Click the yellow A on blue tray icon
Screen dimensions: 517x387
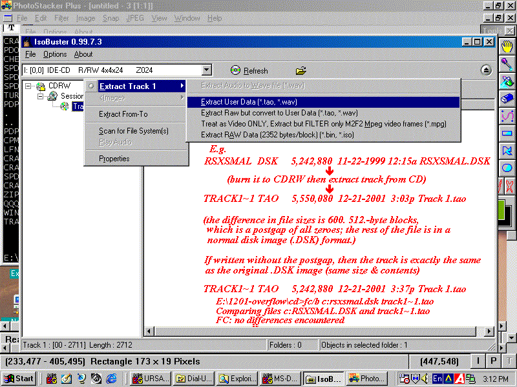click(448, 379)
